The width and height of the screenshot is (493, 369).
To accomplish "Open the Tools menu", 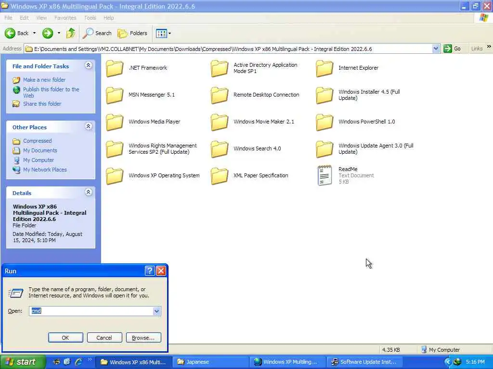I will click(x=90, y=18).
